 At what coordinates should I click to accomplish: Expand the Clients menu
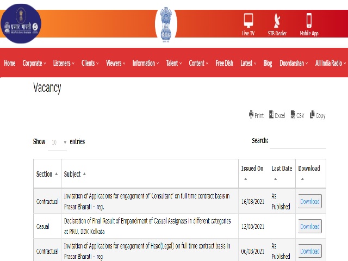(90, 63)
